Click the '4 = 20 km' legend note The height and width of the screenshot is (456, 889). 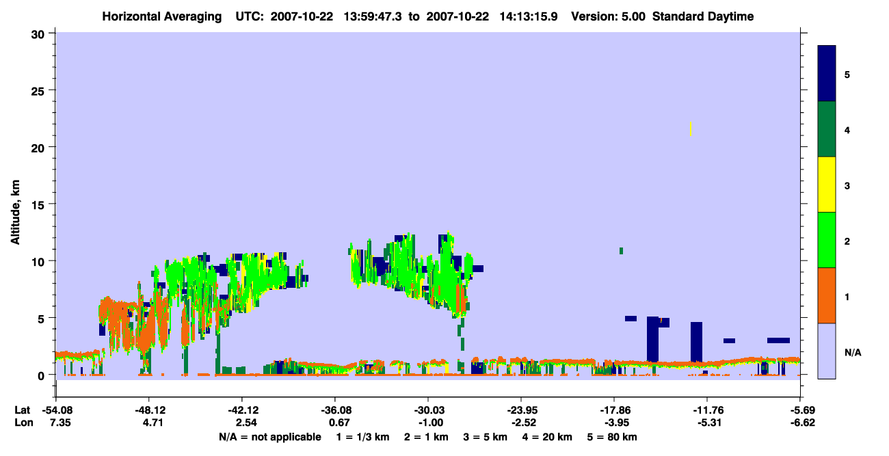[546, 437]
